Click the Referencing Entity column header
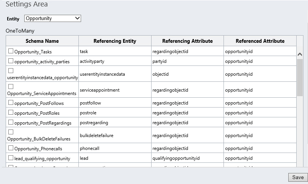 (115, 41)
